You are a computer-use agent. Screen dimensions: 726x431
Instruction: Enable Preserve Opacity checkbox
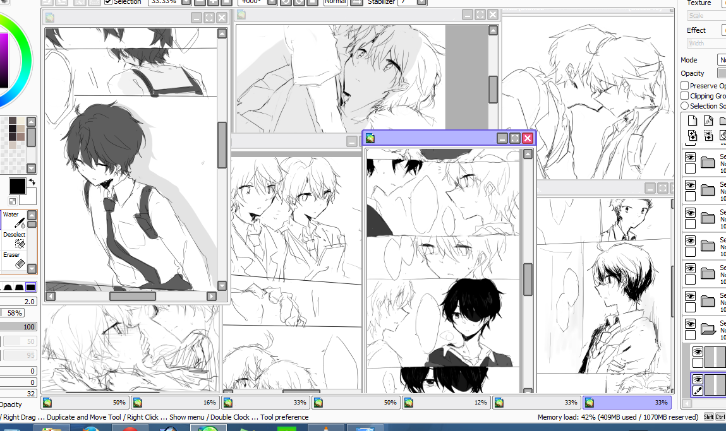click(x=685, y=86)
